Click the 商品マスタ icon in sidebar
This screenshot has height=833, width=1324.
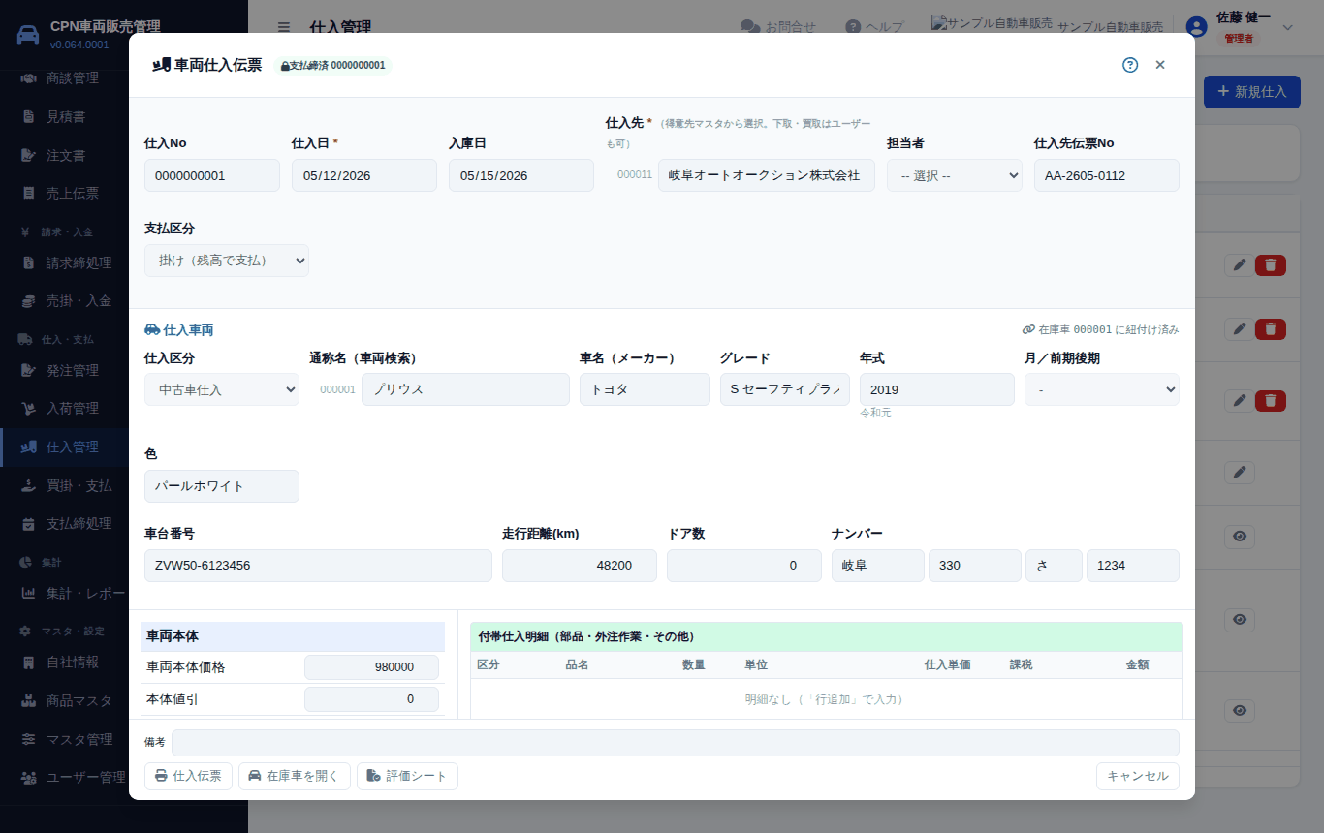pyautogui.click(x=28, y=700)
